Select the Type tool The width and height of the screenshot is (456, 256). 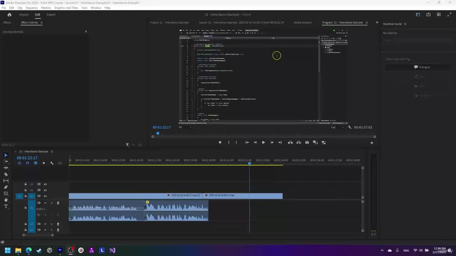point(6,207)
